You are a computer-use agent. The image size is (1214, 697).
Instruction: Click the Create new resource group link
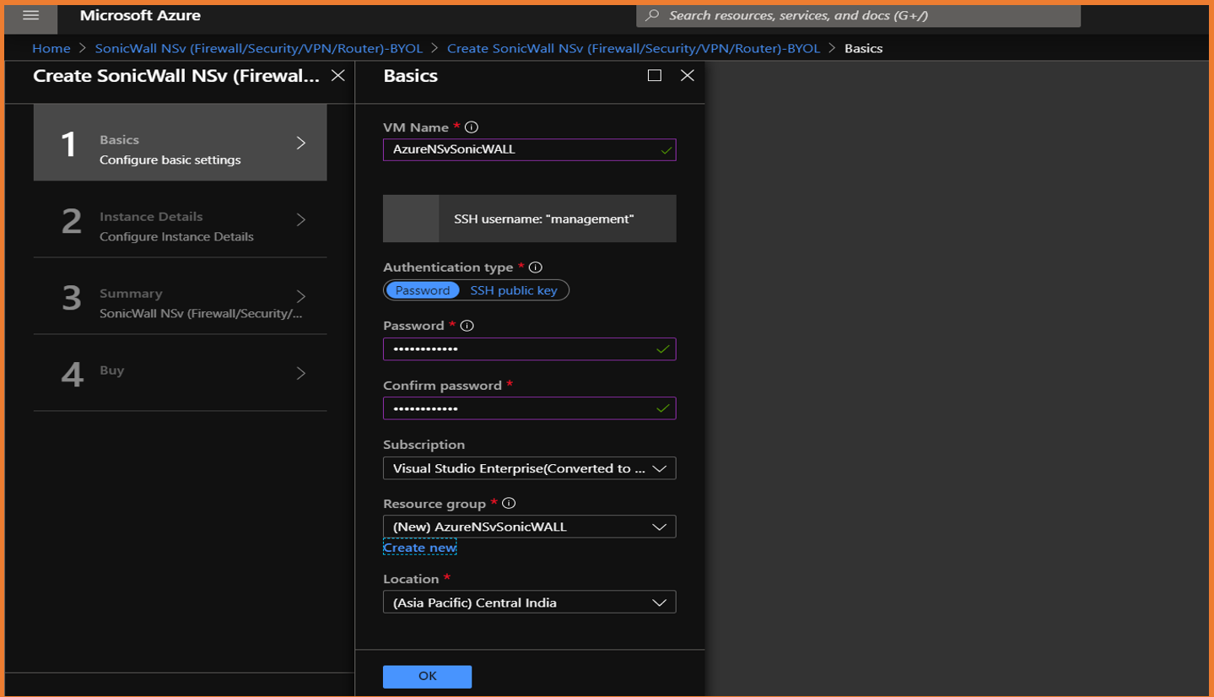pyautogui.click(x=419, y=548)
